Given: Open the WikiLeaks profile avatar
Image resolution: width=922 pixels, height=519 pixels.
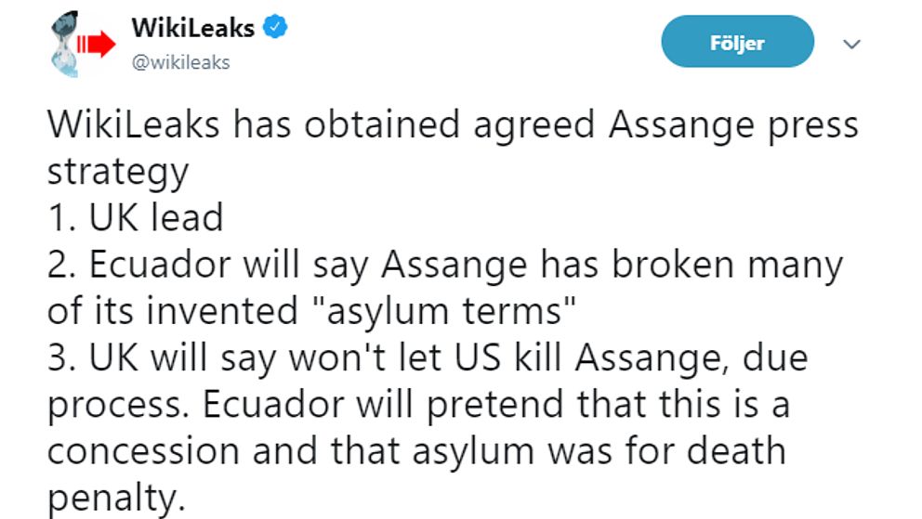Looking at the screenshot, I should pyautogui.click(x=81, y=44).
